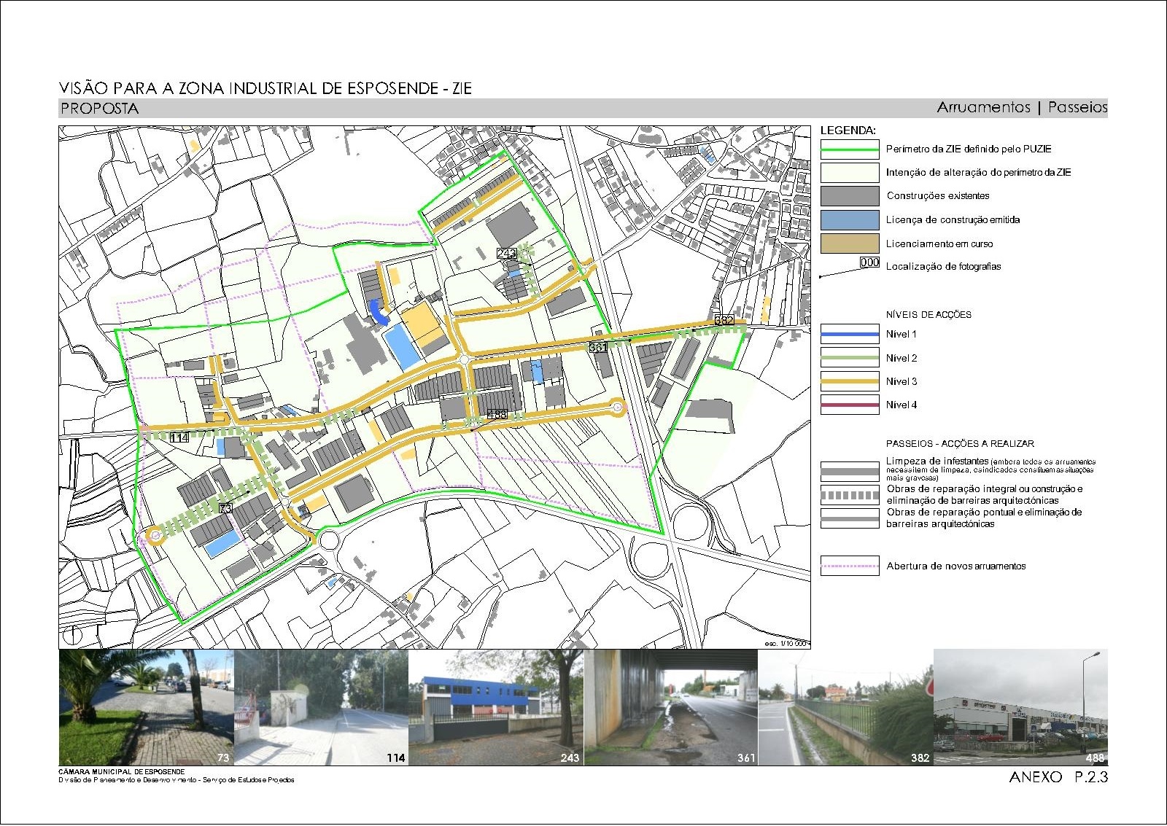Open the photo thumbnail numbered 243
Viewport: 1167px width, 826px height.
pyautogui.click(x=496, y=707)
